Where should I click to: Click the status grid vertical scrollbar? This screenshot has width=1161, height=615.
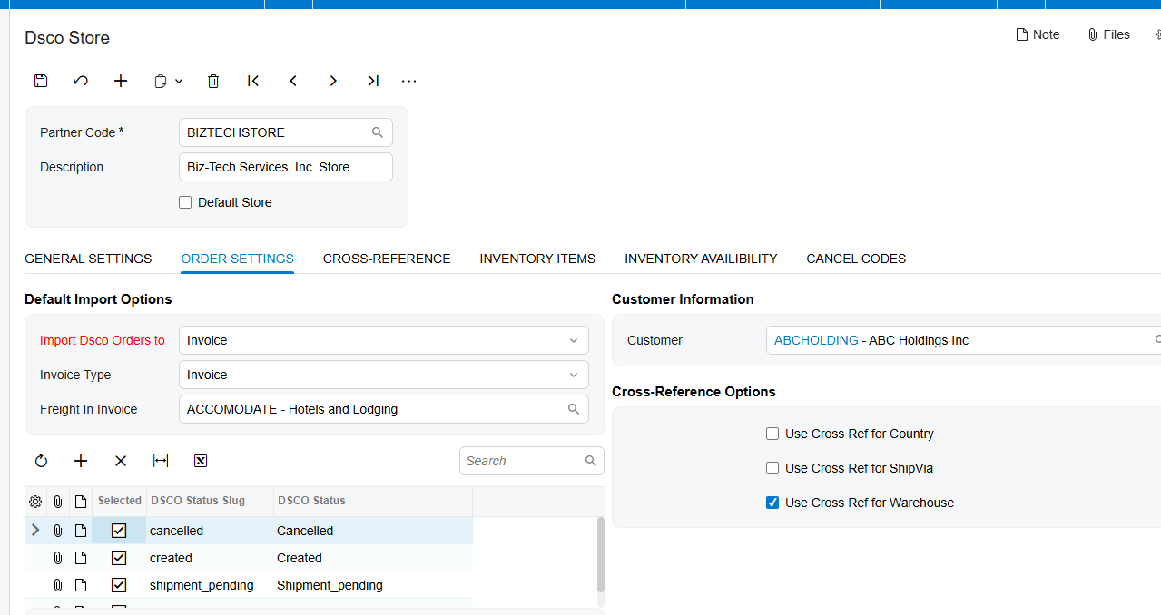[600, 555]
